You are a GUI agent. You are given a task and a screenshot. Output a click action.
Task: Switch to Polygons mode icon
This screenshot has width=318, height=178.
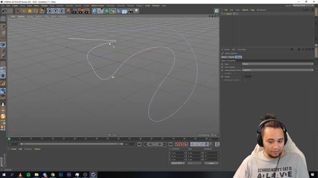(3, 56)
